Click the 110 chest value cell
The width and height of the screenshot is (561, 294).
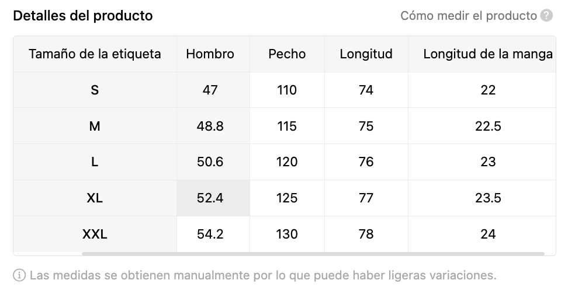[x=287, y=90]
